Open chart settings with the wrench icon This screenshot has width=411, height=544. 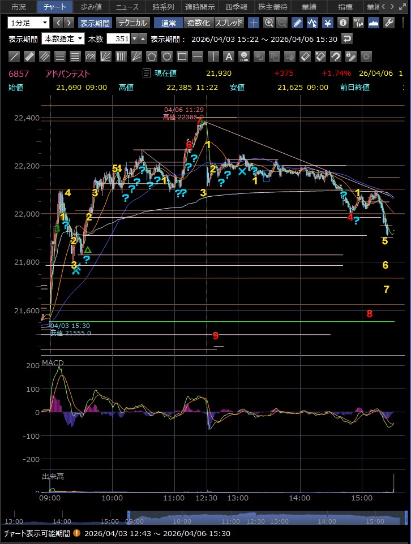[389, 23]
